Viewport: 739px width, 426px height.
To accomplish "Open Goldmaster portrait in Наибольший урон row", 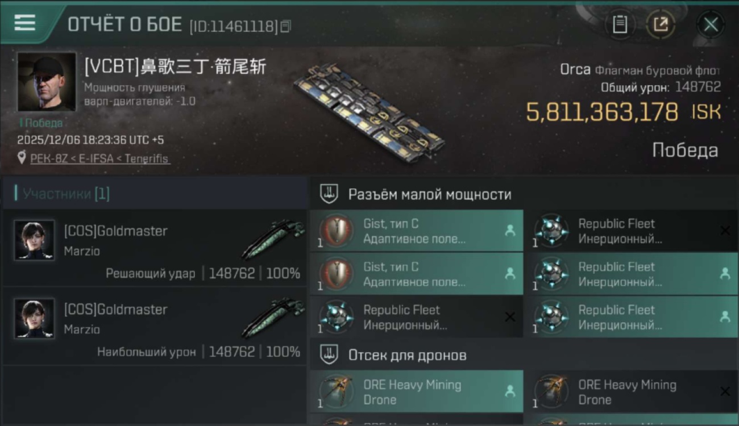I will [x=35, y=319].
